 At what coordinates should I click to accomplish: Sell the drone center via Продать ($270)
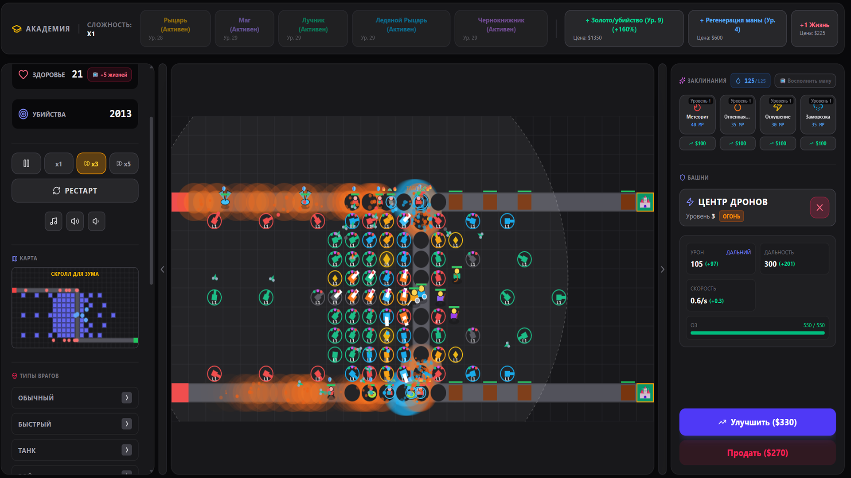tap(757, 452)
